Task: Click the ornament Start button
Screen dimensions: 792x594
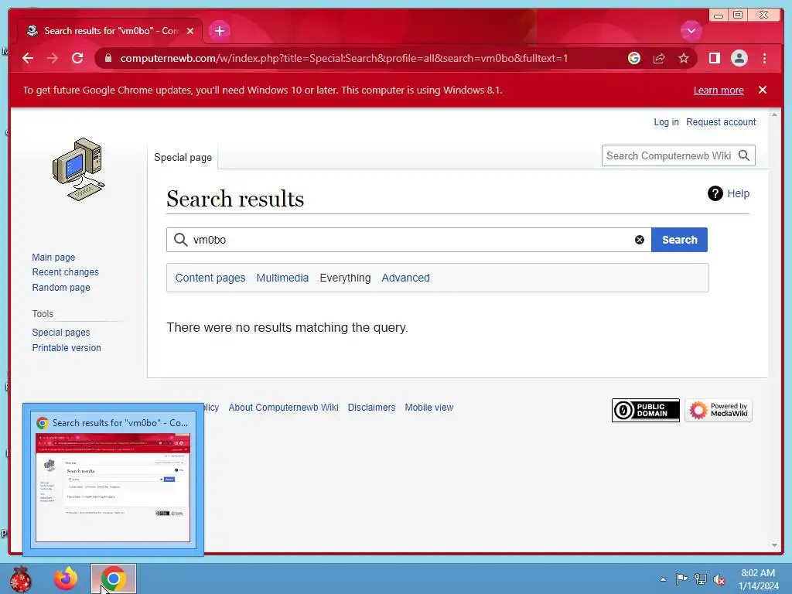Action: pos(21,579)
